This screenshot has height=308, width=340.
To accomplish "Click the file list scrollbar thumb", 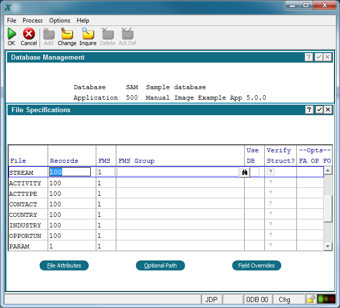I will (x=328, y=208).
